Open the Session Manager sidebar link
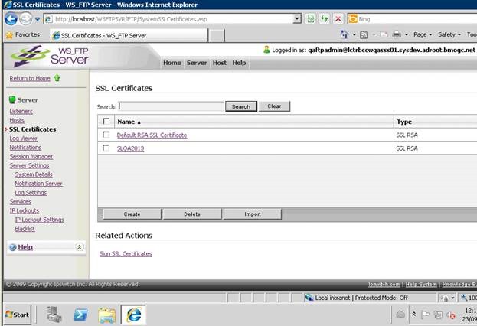Screen dimensions: 477x326 pyautogui.click(x=31, y=157)
